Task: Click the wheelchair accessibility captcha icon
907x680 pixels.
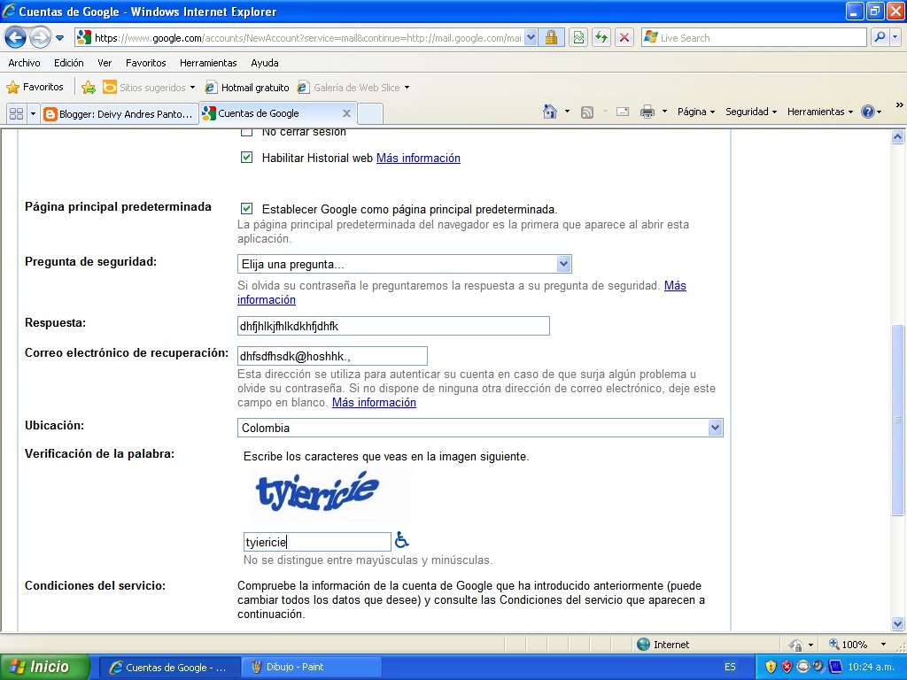Action: click(401, 540)
